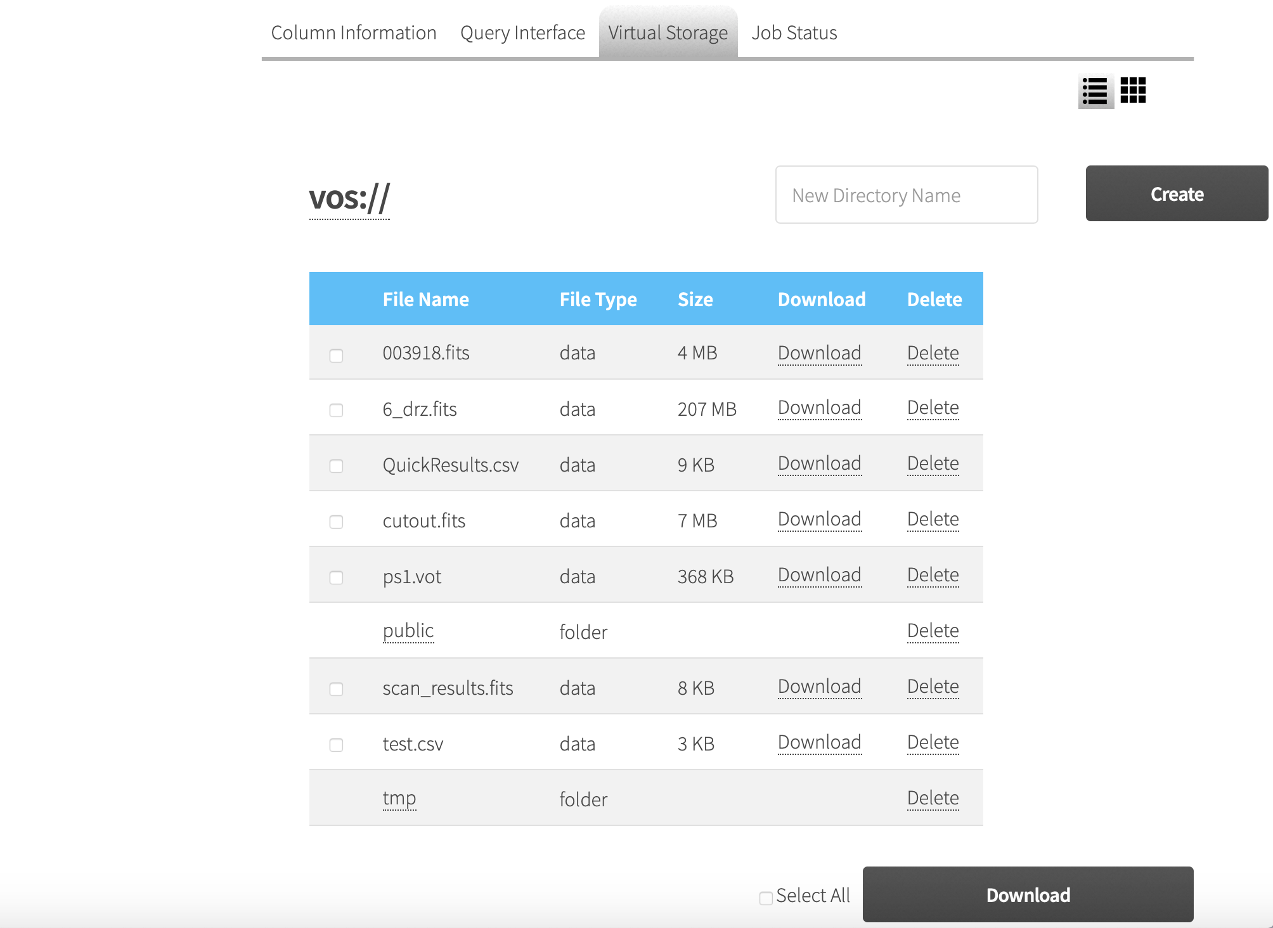The width and height of the screenshot is (1273, 928).
Task: Delete the cutout.fits file
Action: pyautogui.click(x=933, y=519)
